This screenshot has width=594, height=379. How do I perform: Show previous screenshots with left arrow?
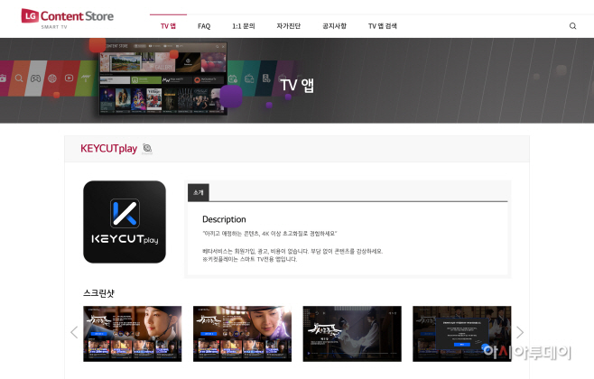74,332
